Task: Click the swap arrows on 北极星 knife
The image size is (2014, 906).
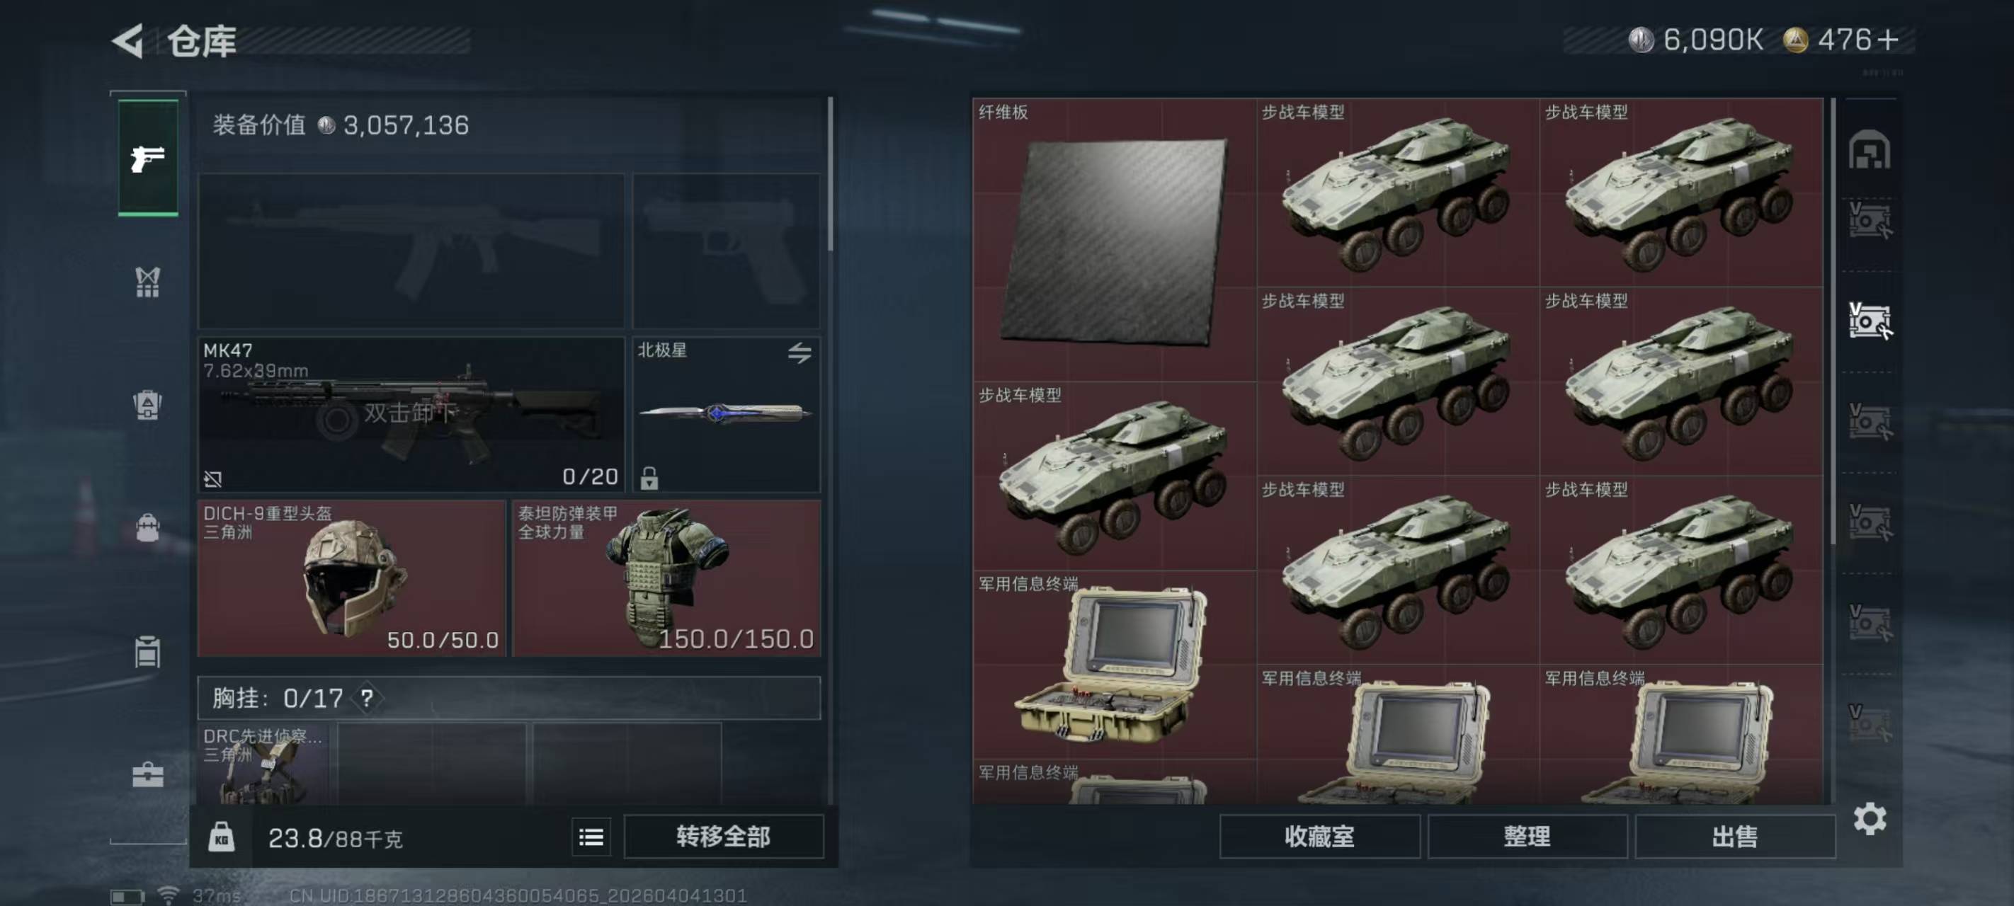Action: click(799, 353)
